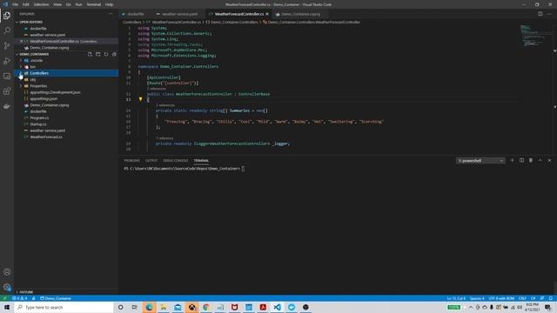557x313 pixels.
Task: Click the Demo_Container project in status bar
Action: coord(56,298)
